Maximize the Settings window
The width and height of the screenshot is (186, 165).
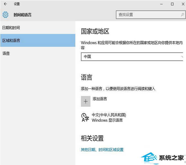tap(172, 4)
